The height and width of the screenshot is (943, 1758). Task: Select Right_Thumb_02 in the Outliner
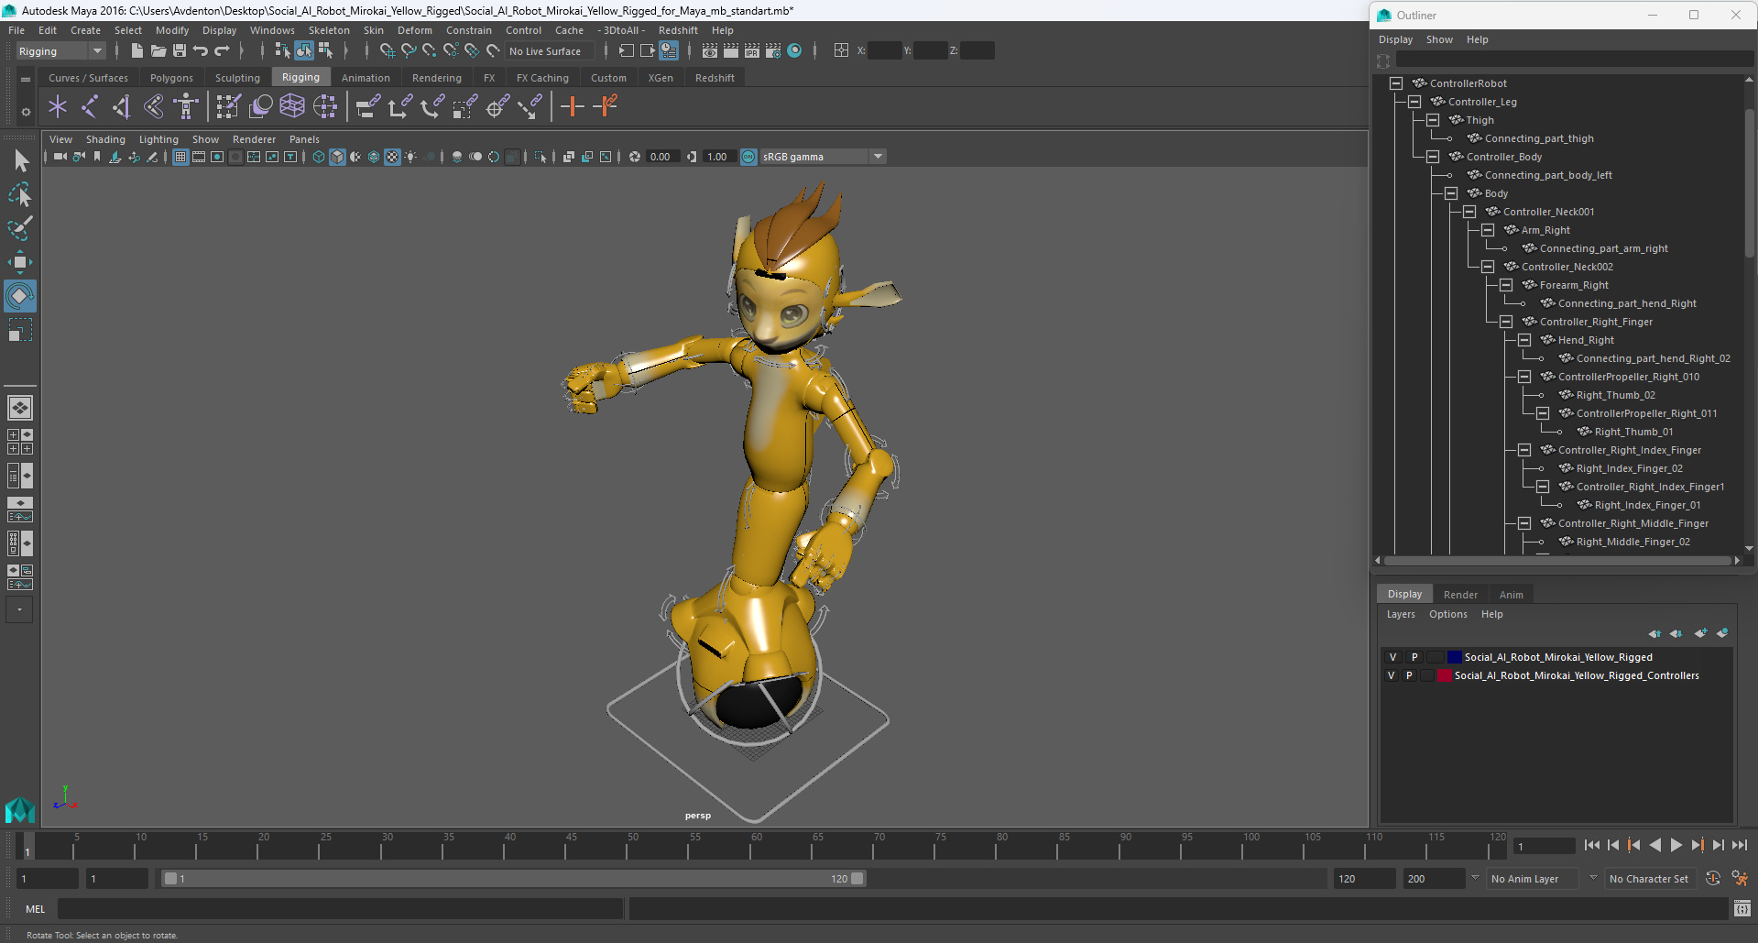1615,395
